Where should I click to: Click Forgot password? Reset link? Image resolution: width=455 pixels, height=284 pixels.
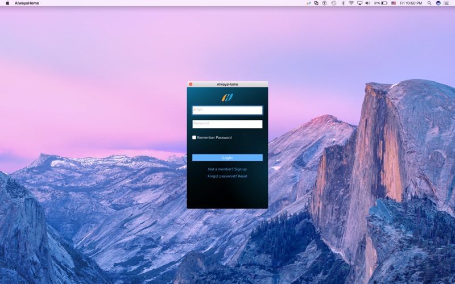coord(227,176)
